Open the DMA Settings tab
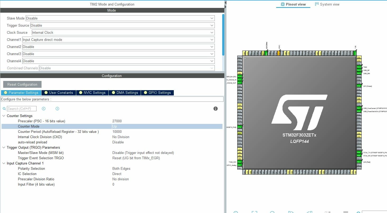 point(125,93)
